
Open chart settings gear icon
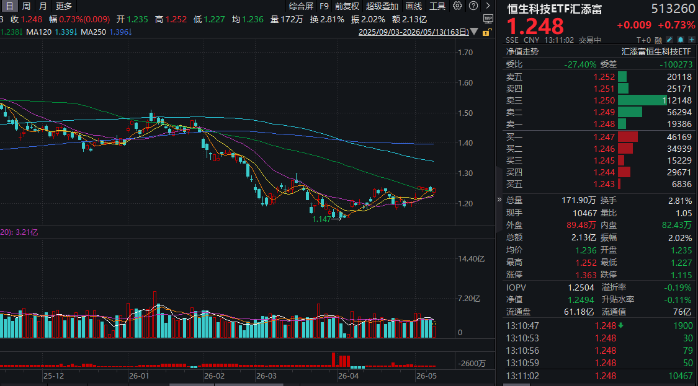pos(457,6)
